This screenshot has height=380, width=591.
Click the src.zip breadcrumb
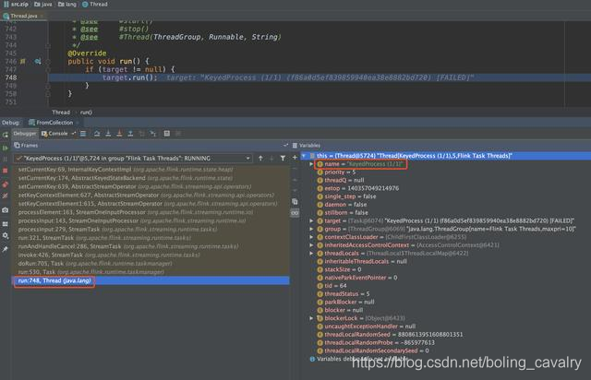[16, 4]
